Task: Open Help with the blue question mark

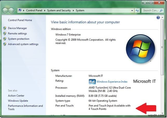Action: pos(158,17)
